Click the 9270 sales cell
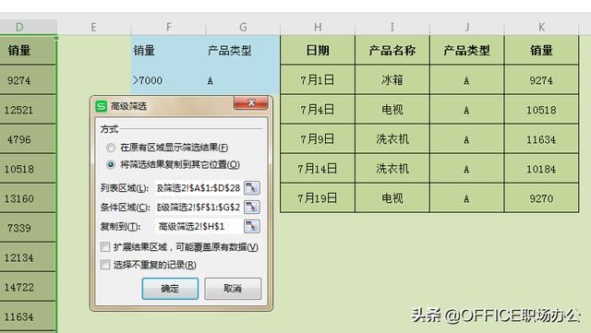Screen dimensions: 591x333 (x=542, y=198)
